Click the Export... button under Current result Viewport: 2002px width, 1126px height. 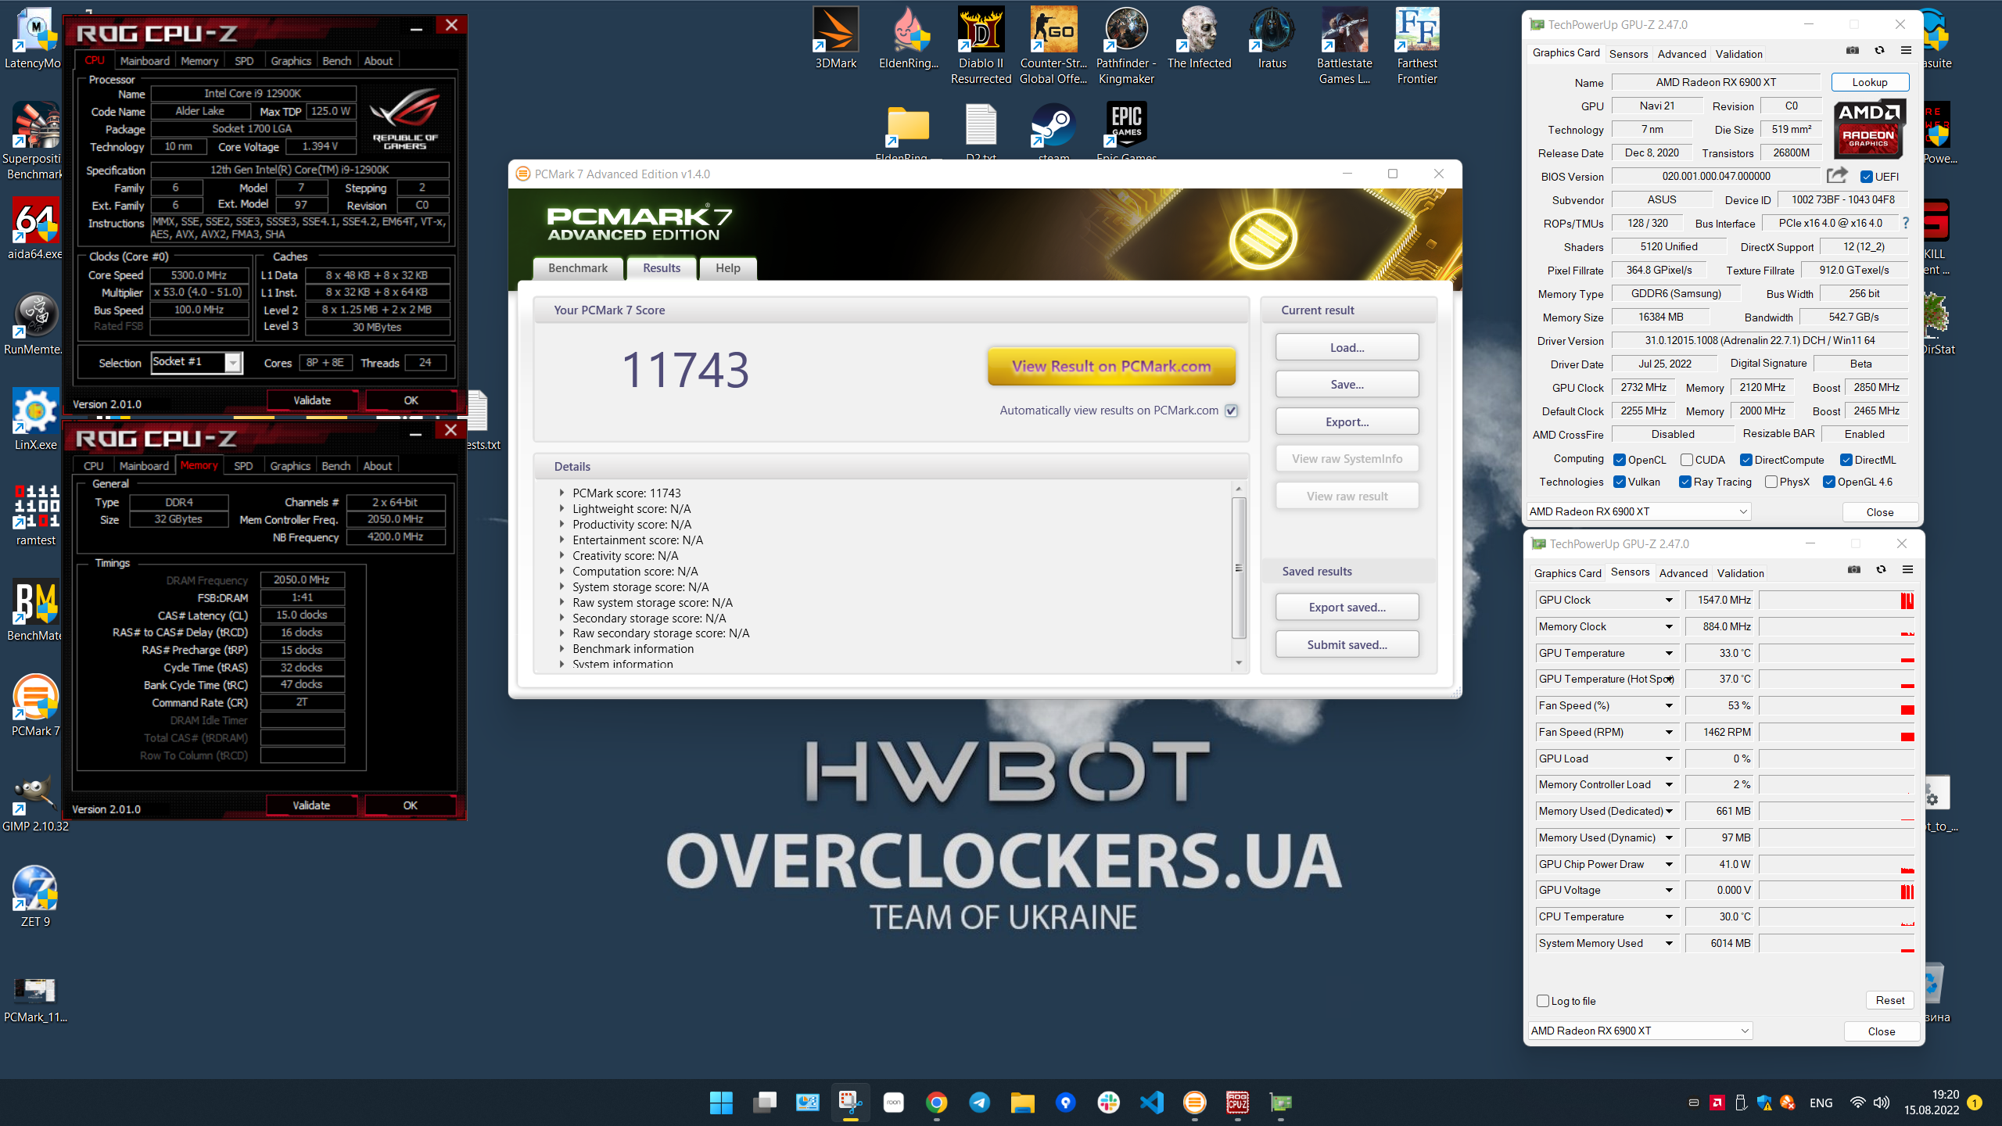tap(1347, 421)
